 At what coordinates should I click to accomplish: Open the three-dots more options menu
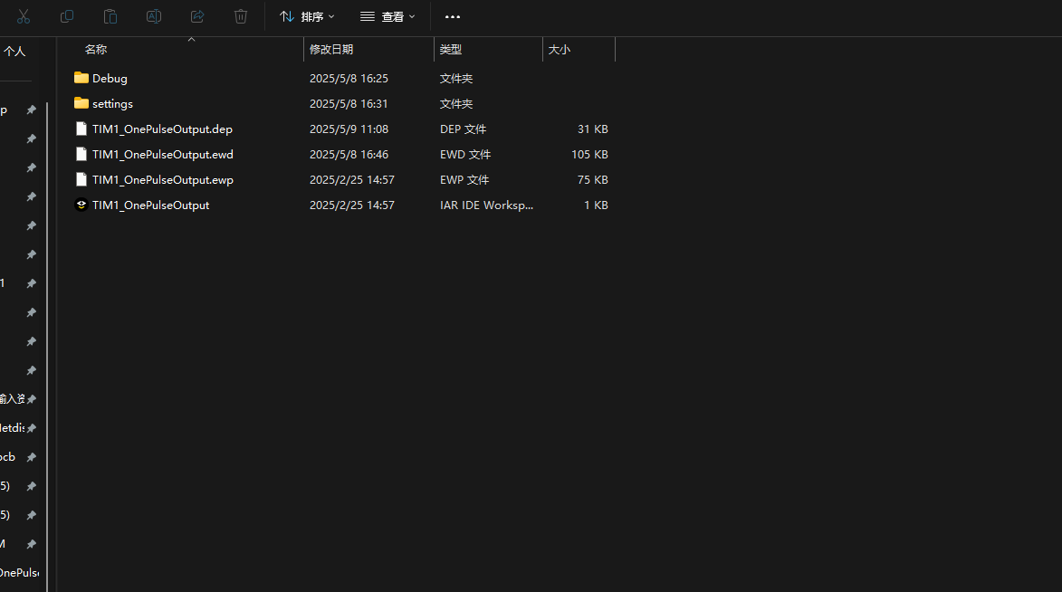[x=453, y=16]
